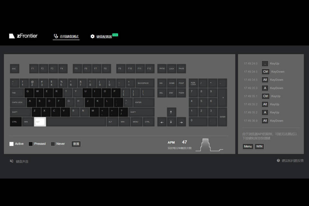Viewport: 309px width, 206px height.
Task: Click the right arrow key icon
Action: point(181,122)
